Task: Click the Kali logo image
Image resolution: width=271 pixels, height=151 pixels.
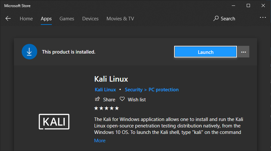Action: point(54,122)
